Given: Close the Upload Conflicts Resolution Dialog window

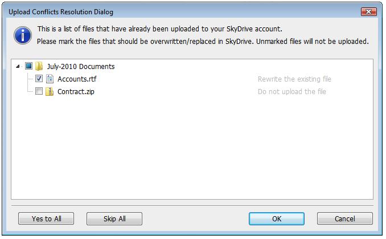Looking at the screenshot, I should point(368,11).
